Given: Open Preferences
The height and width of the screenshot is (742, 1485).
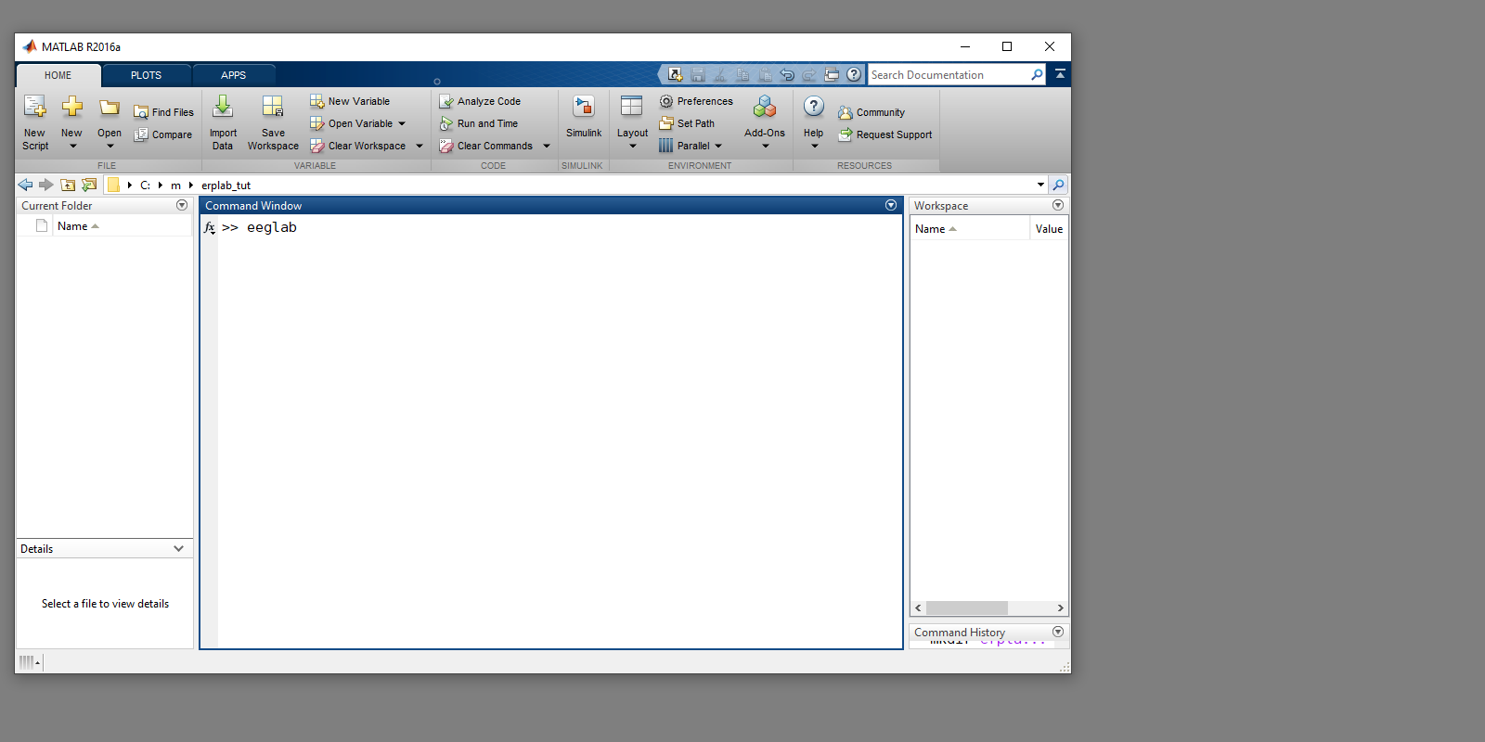Looking at the screenshot, I should [696, 101].
